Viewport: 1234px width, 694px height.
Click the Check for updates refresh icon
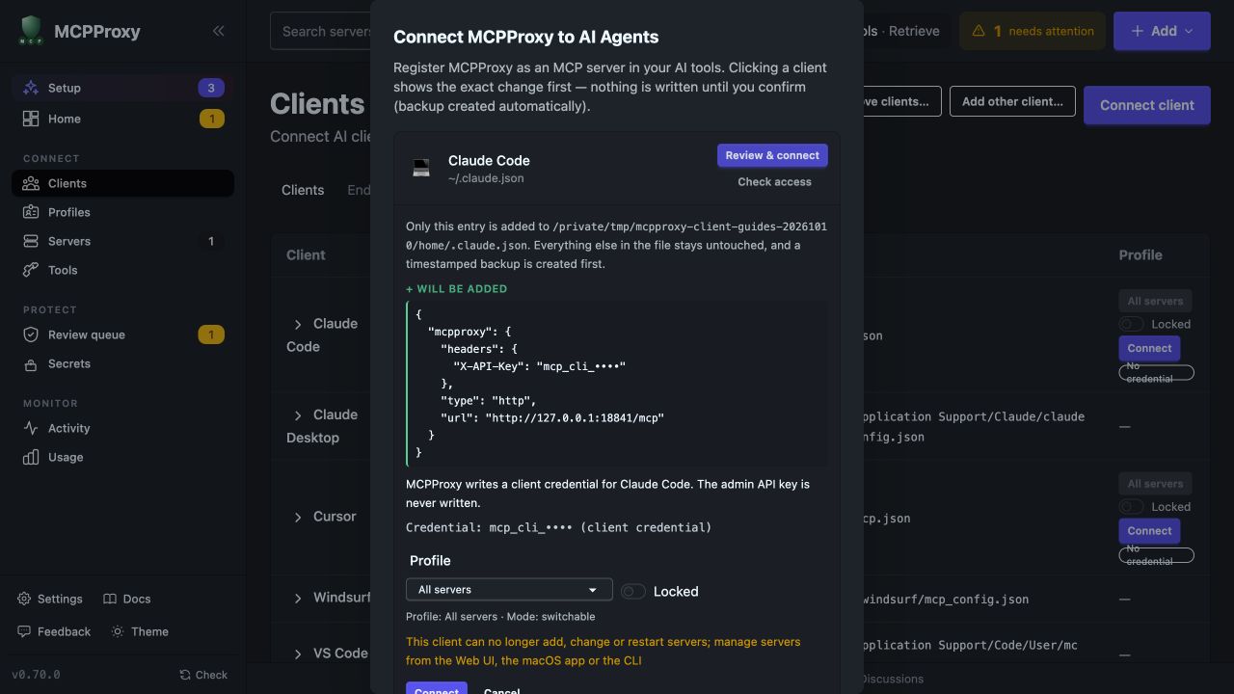pyautogui.click(x=185, y=675)
